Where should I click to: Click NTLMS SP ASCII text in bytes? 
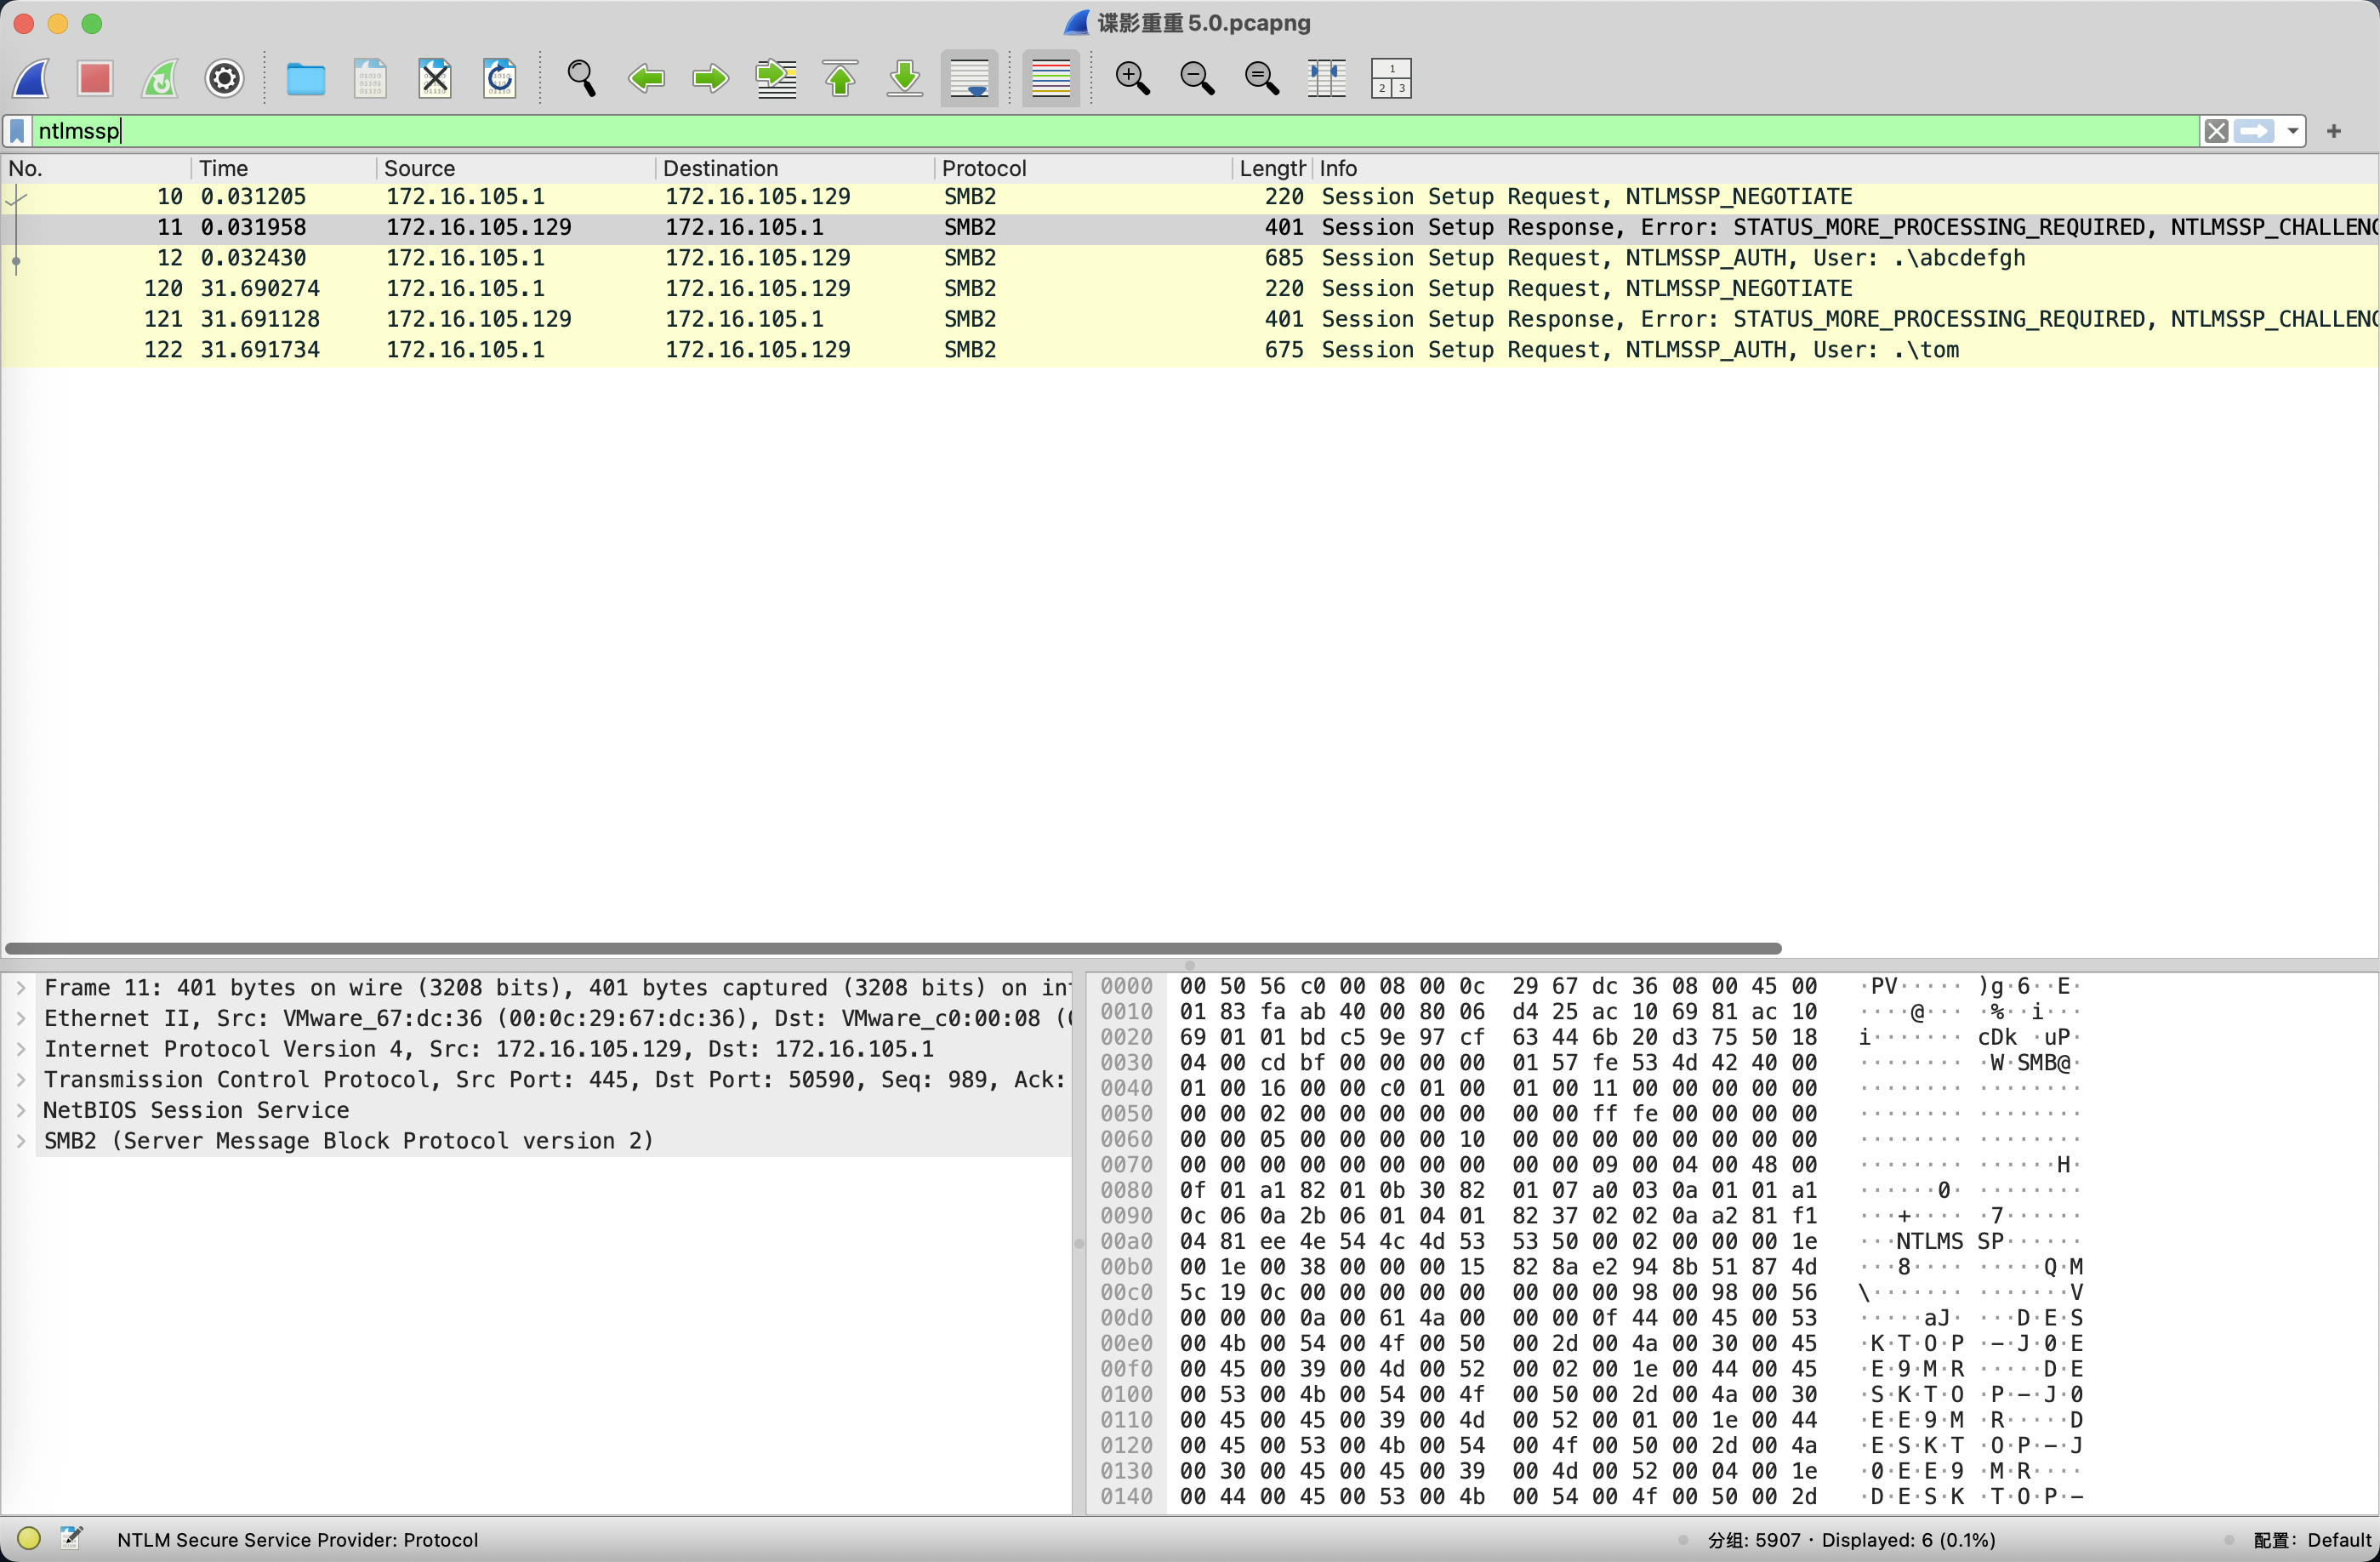point(1950,1241)
